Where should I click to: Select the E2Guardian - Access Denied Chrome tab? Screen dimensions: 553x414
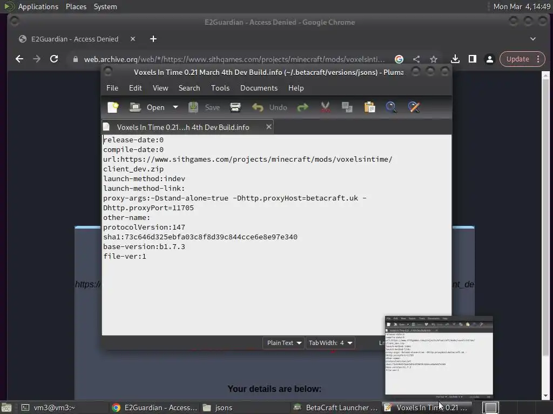tap(75, 39)
